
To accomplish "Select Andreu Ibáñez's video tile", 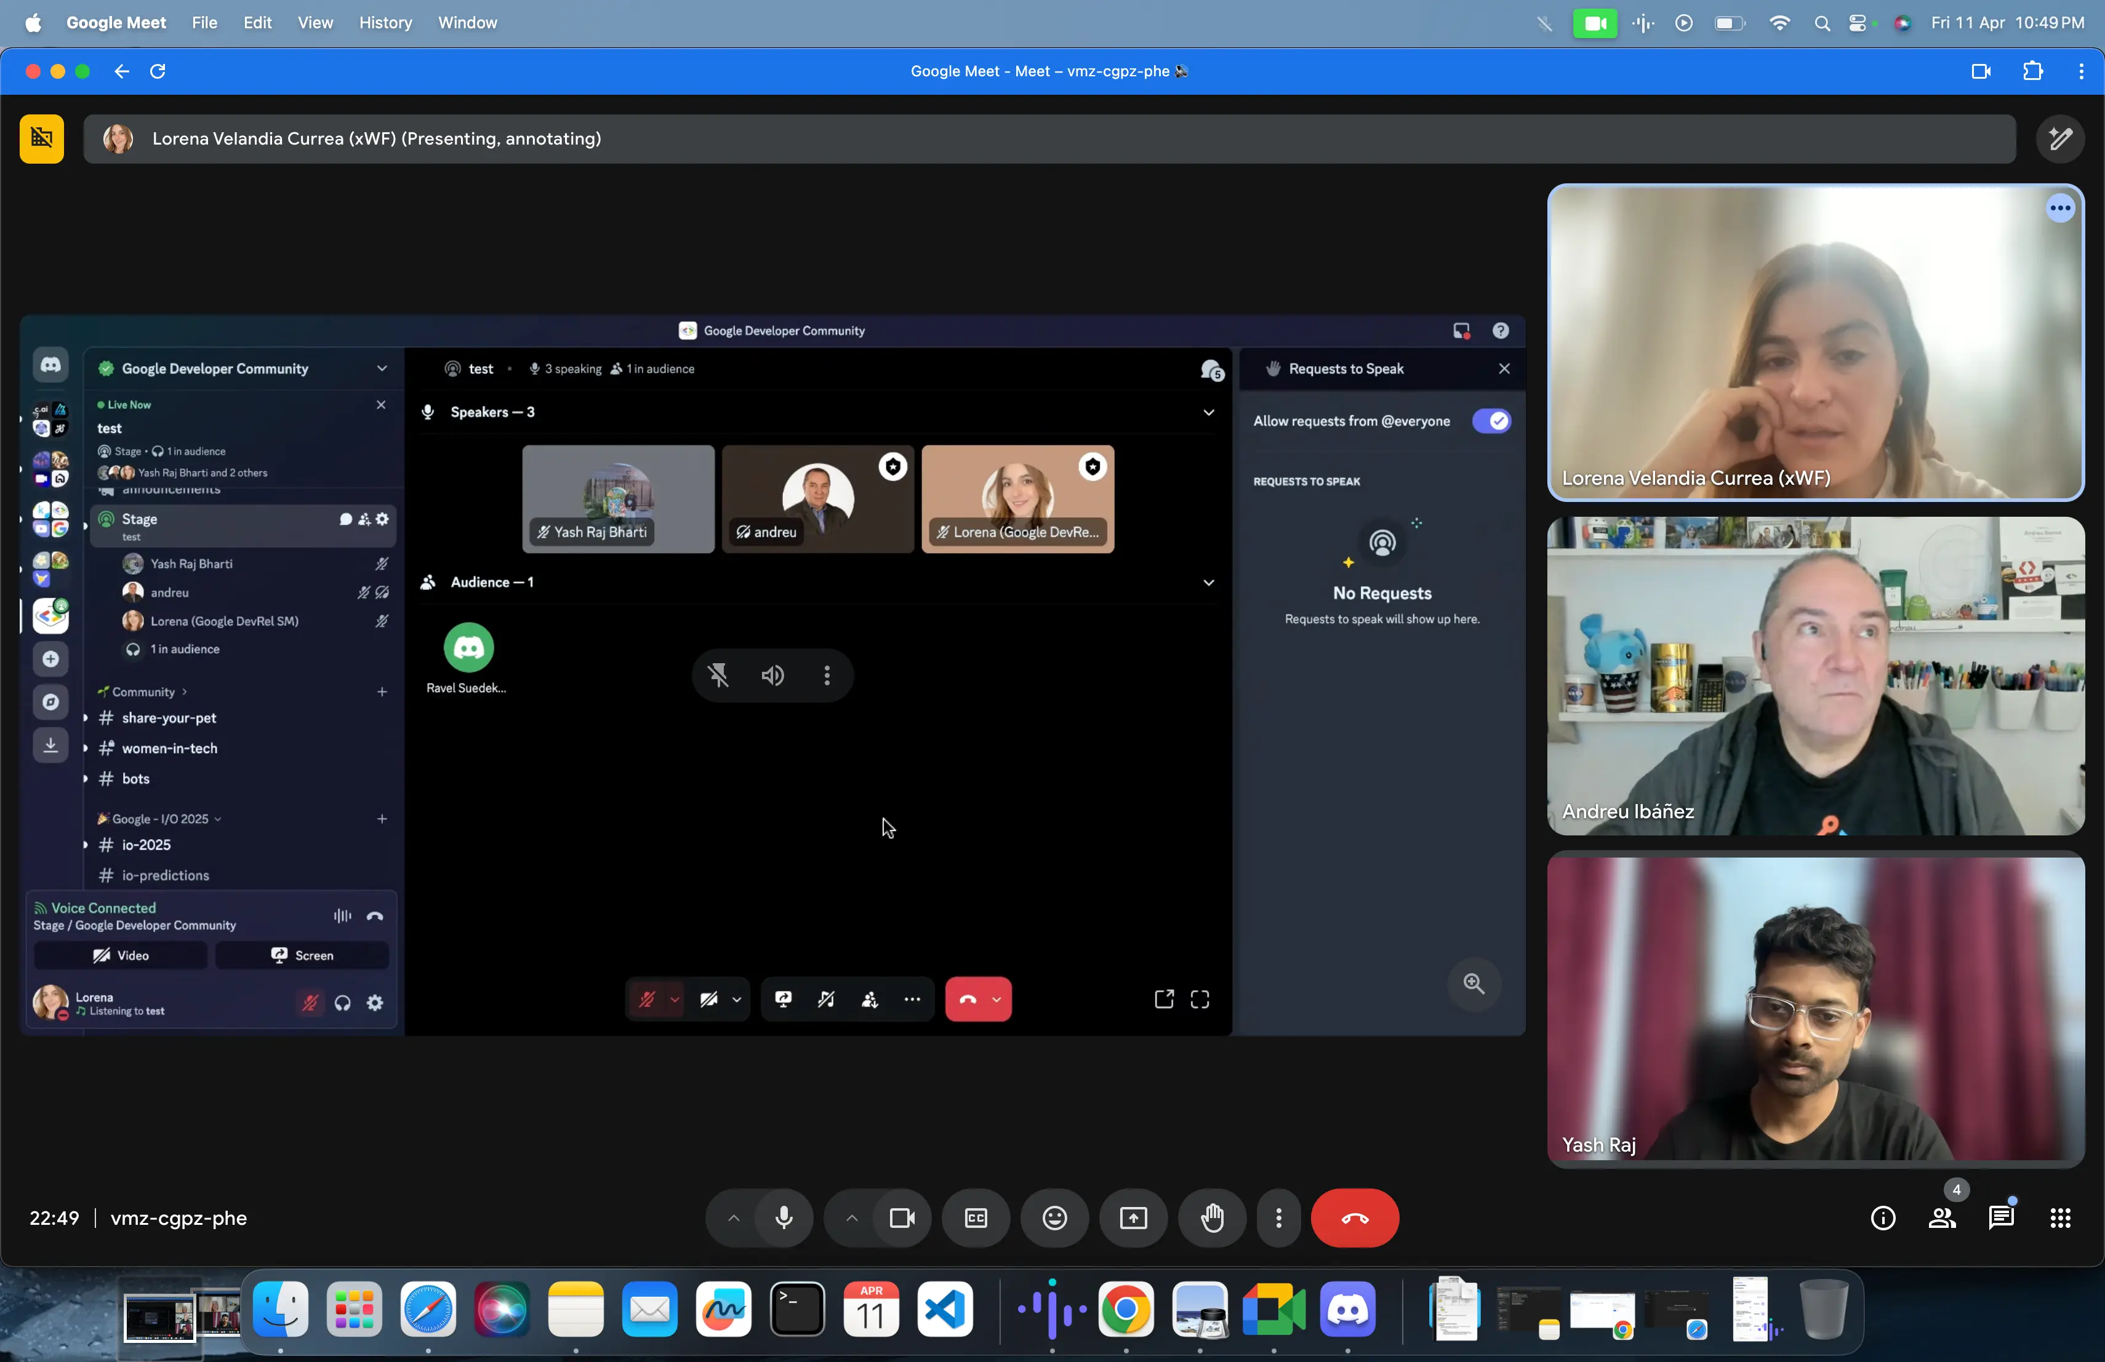I will click(1816, 676).
